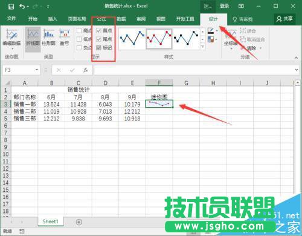Viewport: 302px width, 236px height.
Task: Click the 告诉我 lightbulb search box
Action: pyautogui.click(x=243, y=19)
